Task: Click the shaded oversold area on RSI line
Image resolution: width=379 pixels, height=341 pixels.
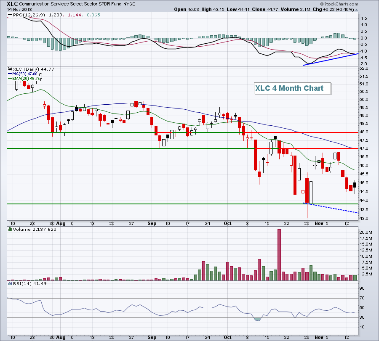Action: 257,320
